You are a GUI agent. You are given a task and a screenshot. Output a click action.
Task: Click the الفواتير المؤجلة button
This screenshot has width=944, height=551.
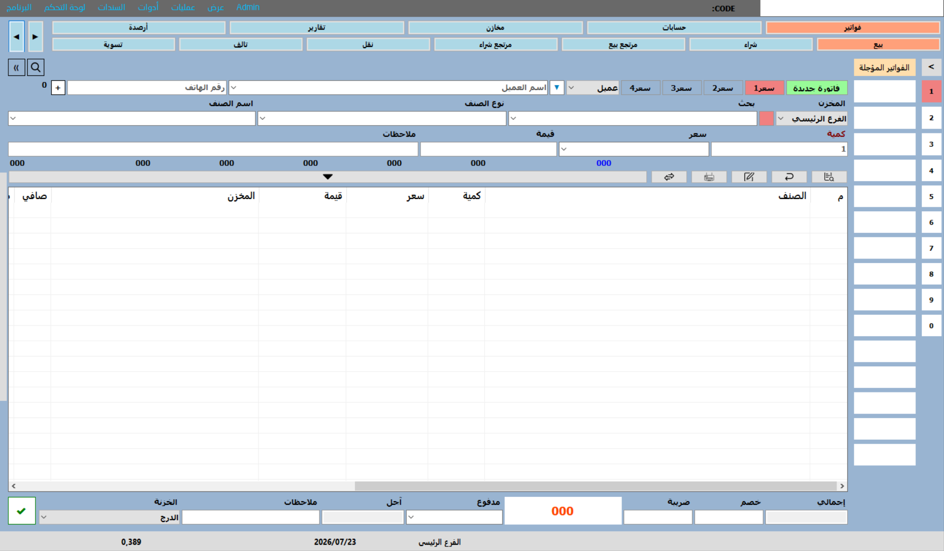click(884, 67)
